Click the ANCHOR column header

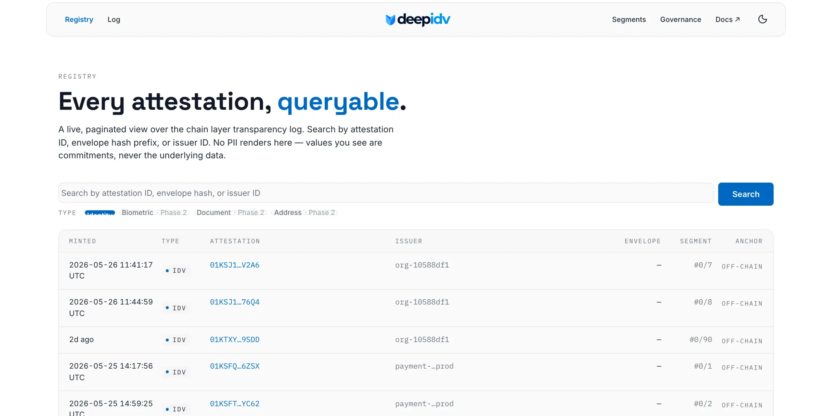click(x=749, y=241)
